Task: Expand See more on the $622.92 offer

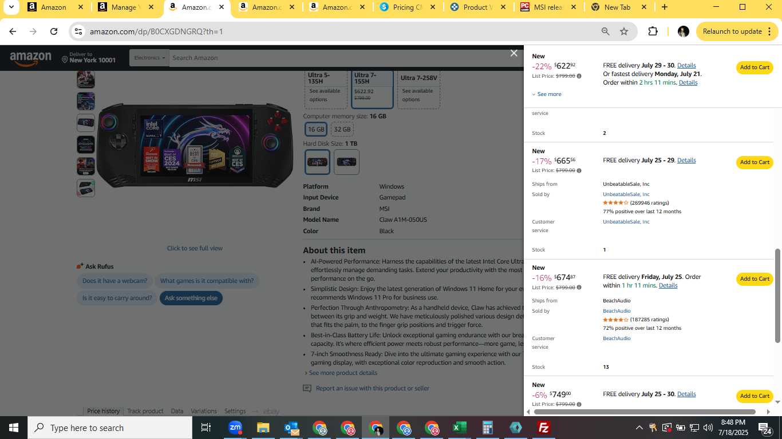Action: point(547,94)
